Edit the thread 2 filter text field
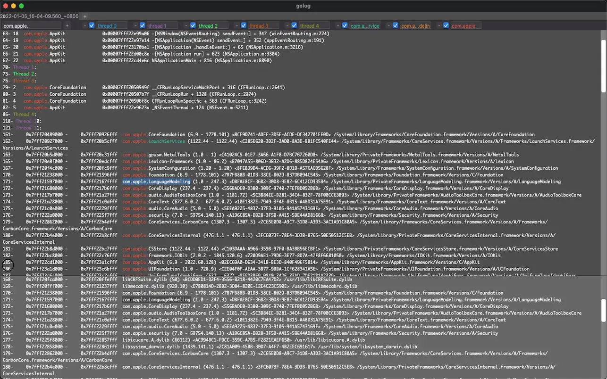The width and height of the screenshot is (607, 379). tap(213, 26)
